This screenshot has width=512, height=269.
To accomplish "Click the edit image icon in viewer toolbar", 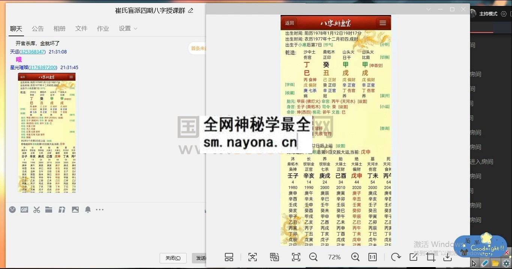I will pos(413,257).
